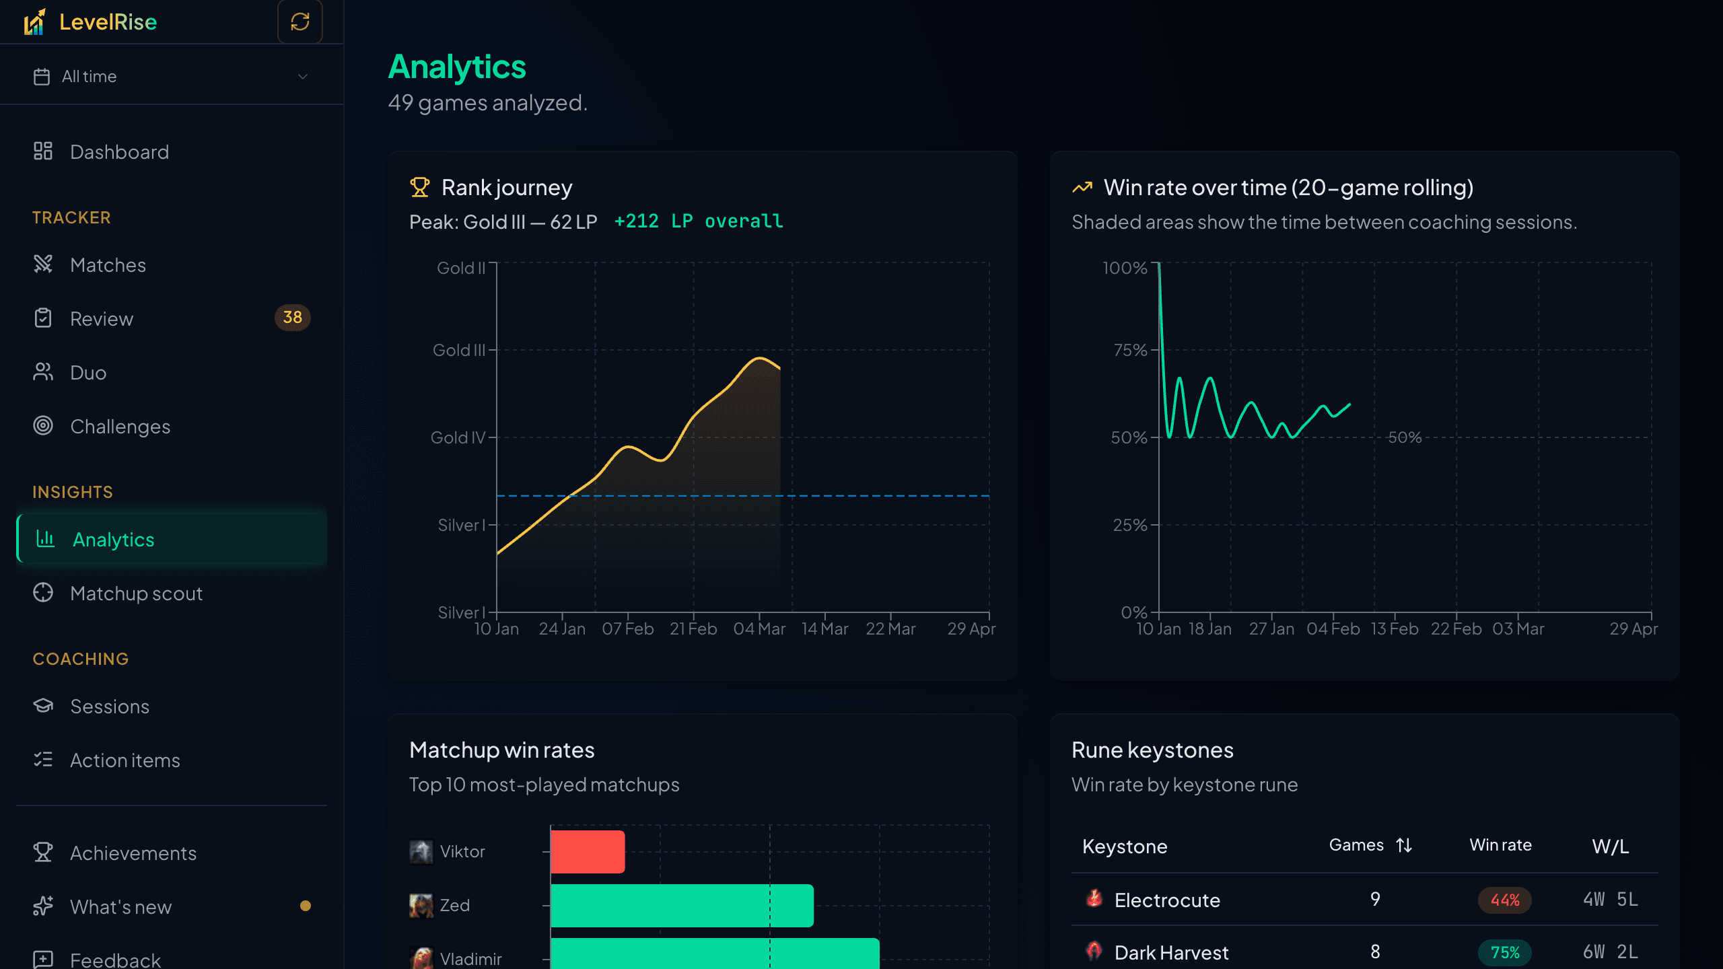Toggle the Games sort order in Rune keystones
The width and height of the screenshot is (1723, 969).
[x=1405, y=845]
